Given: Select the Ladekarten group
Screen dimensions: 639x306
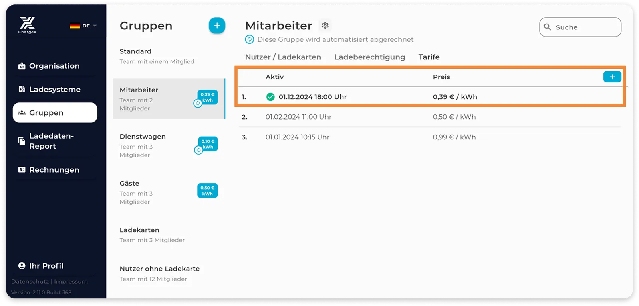Looking at the screenshot, I should click(x=169, y=235).
